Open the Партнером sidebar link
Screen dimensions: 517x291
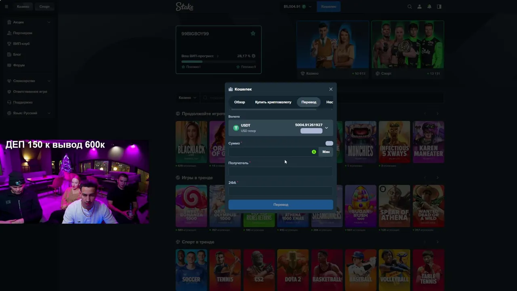point(23,33)
